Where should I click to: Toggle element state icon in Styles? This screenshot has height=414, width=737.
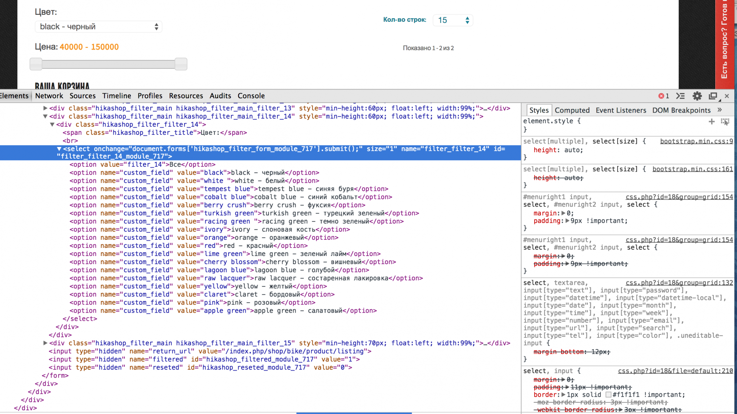click(725, 122)
